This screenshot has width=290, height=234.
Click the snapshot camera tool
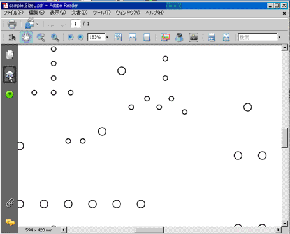194,38
